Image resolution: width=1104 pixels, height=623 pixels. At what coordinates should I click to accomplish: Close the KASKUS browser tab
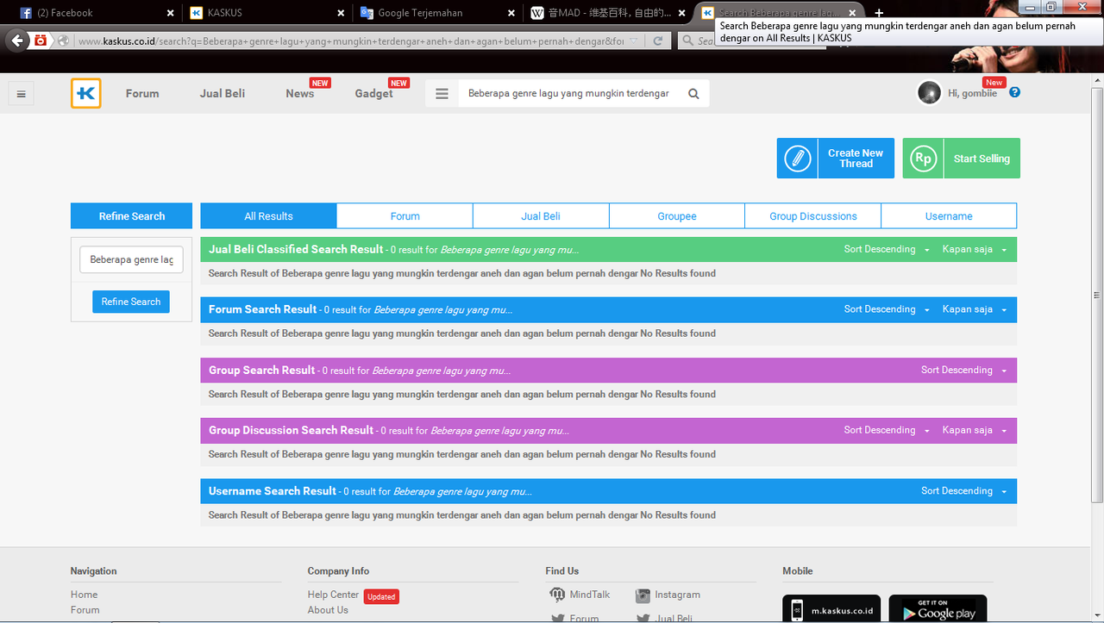pos(341,13)
